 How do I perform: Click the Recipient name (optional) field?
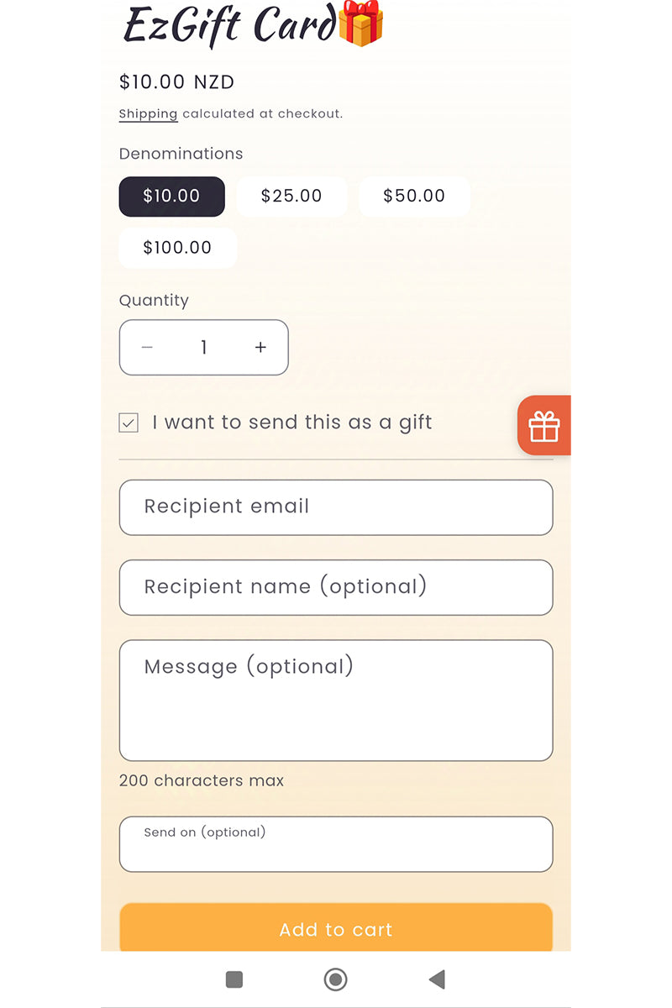click(336, 587)
